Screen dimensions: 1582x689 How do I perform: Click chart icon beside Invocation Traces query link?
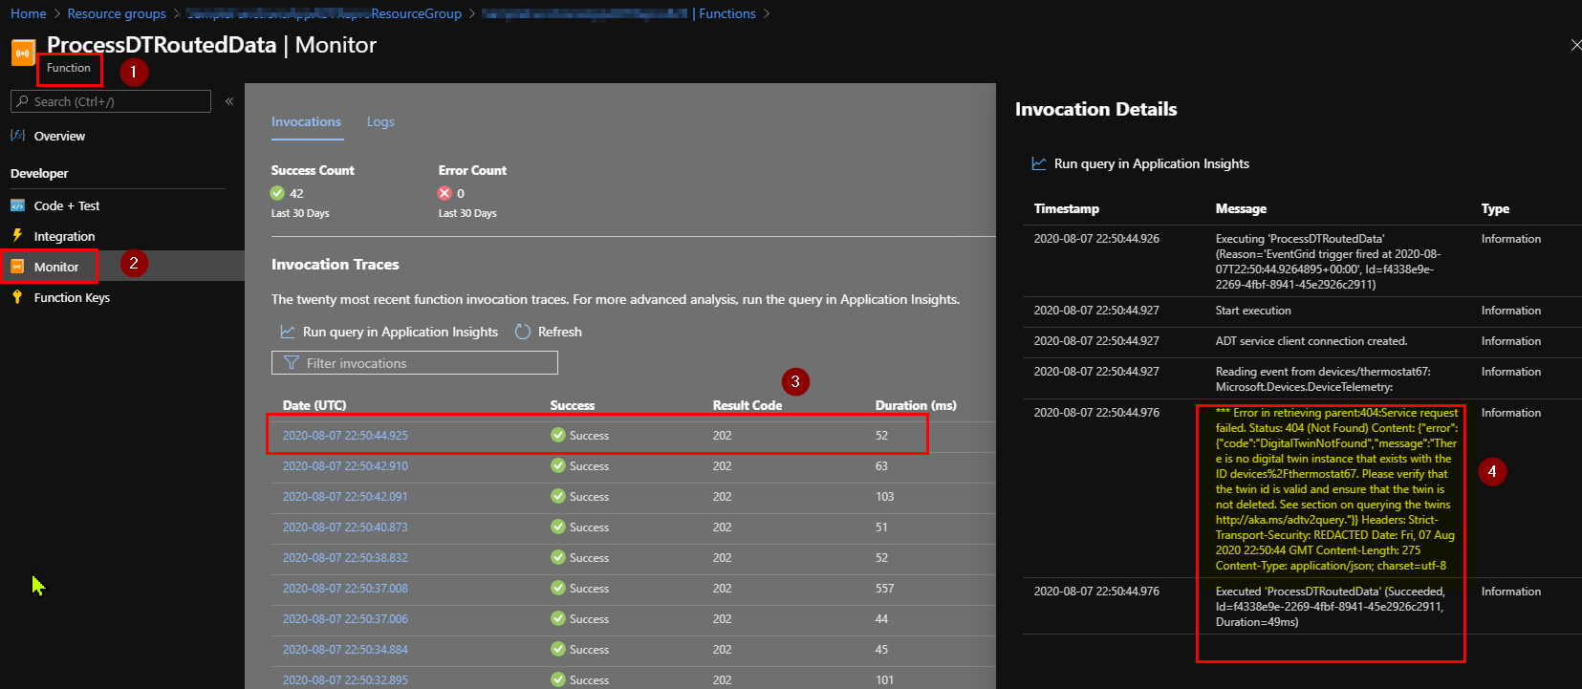(287, 332)
